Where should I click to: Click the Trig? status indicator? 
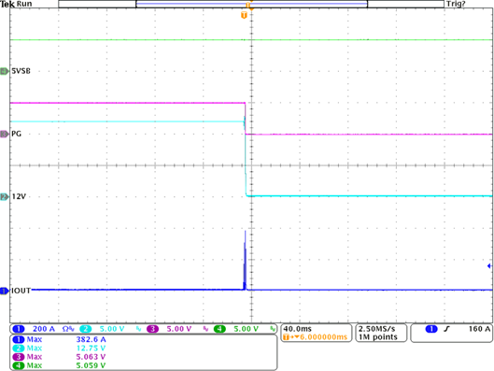pyautogui.click(x=456, y=4)
